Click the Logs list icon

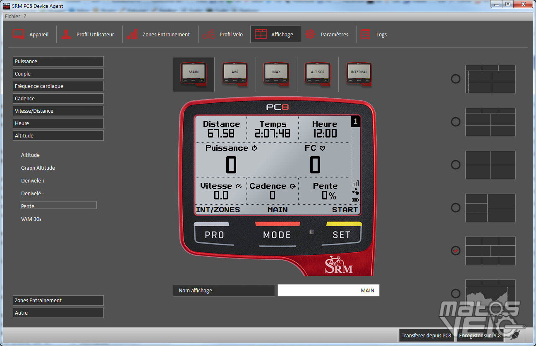tap(366, 34)
